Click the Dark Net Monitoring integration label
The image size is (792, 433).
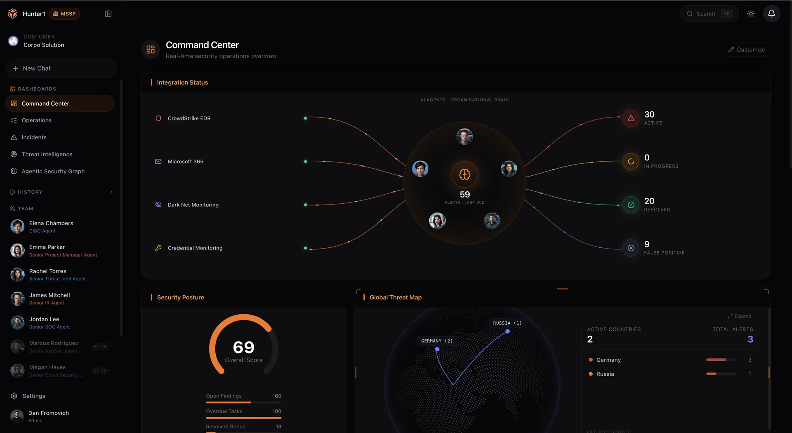(193, 205)
